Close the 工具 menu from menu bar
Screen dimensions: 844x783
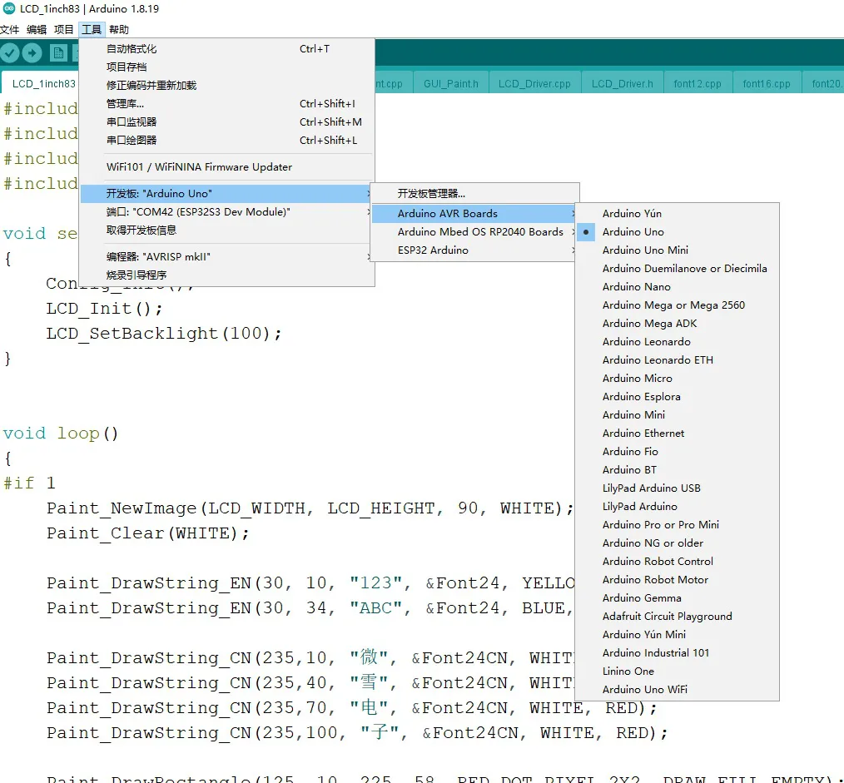[x=92, y=30]
